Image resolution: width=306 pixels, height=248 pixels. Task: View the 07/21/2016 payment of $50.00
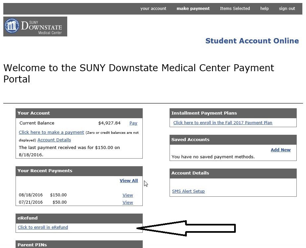click(127, 203)
